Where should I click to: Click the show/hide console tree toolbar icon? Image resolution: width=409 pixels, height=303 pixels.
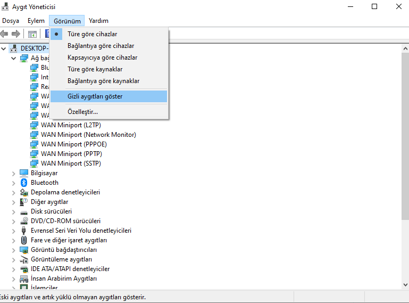coord(32,34)
